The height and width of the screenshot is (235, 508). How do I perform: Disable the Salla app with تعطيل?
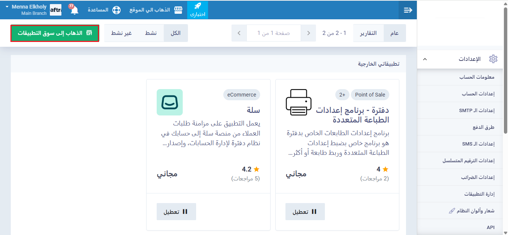pos(176,212)
